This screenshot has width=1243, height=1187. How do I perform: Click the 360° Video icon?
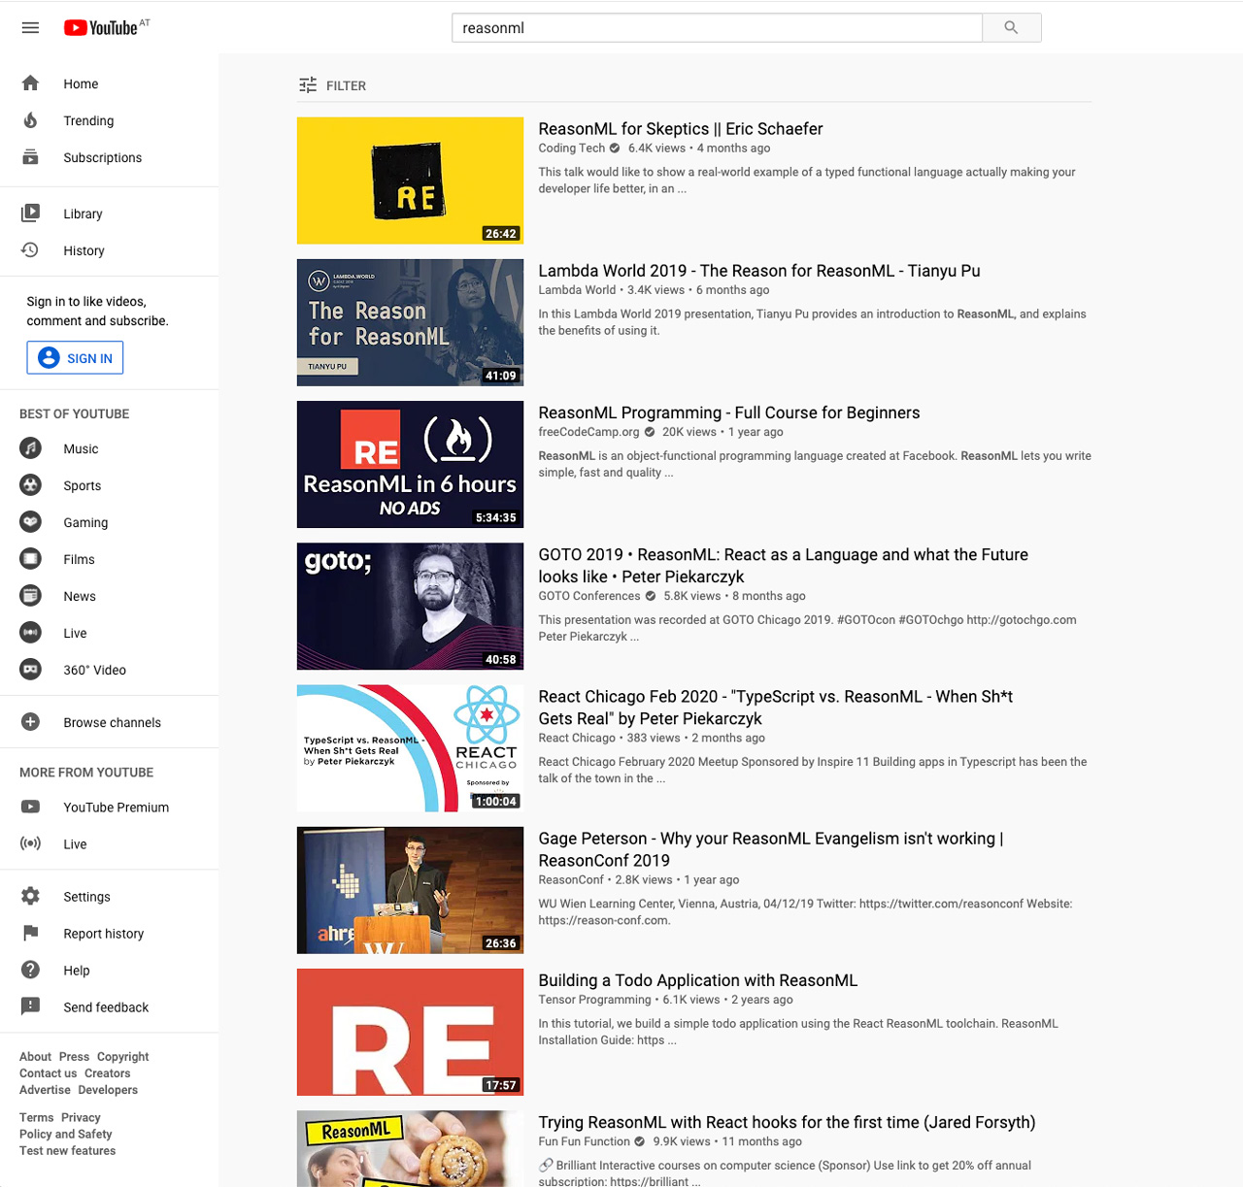pyautogui.click(x=31, y=670)
